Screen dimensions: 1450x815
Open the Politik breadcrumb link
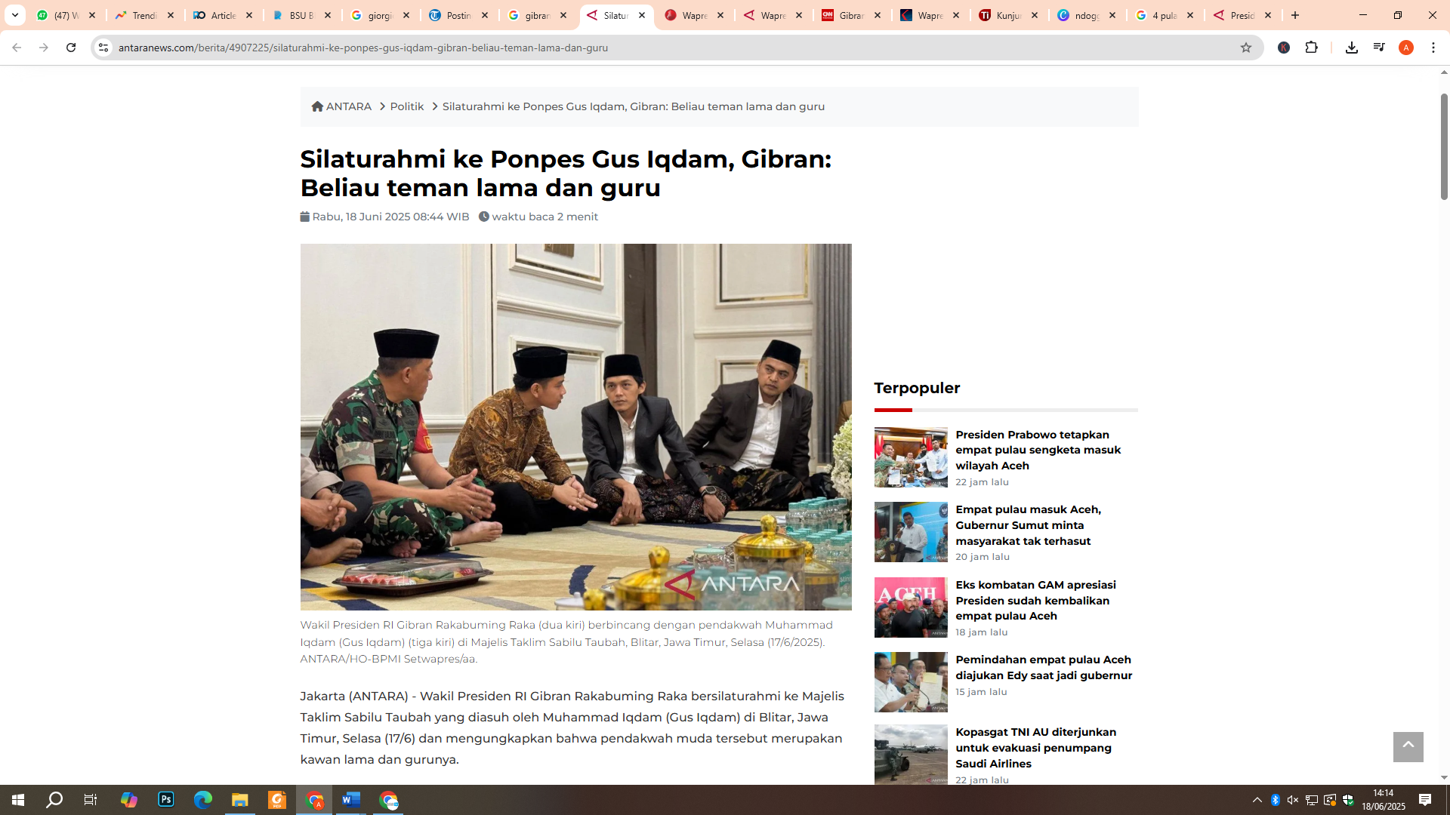click(x=407, y=106)
